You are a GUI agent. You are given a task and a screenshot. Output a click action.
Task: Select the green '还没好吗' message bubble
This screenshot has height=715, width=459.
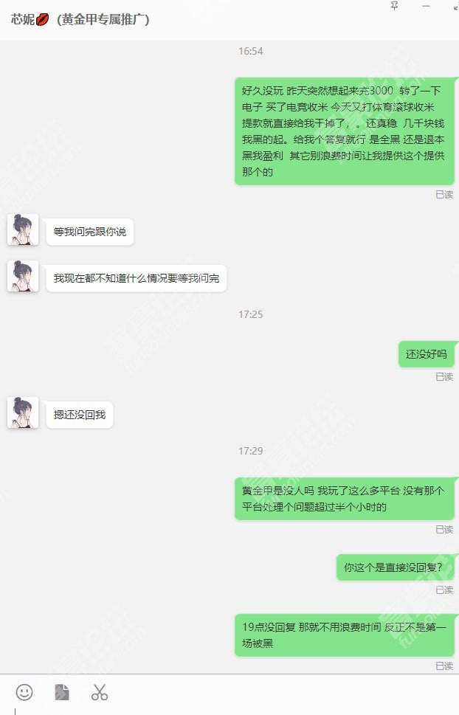(x=426, y=354)
